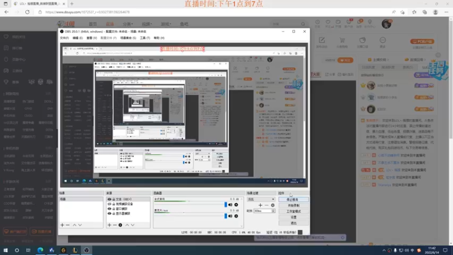Open OBS settings (设置) button
This screenshot has height=255, width=453.
293,217
